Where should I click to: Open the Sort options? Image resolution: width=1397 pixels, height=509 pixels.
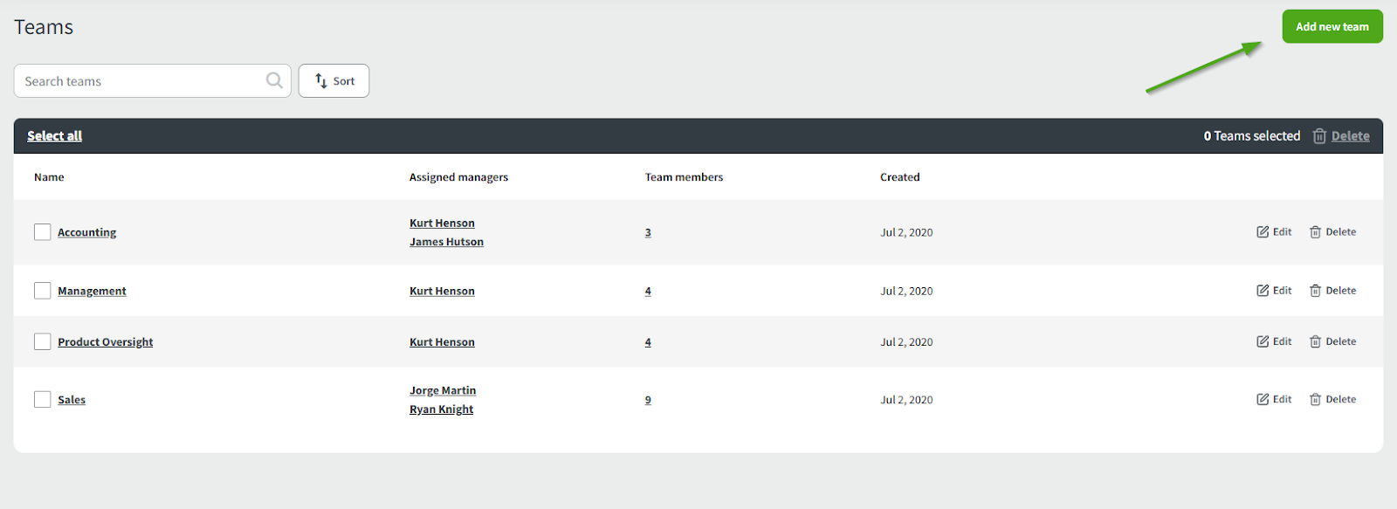pyautogui.click(x=334, y=81)
